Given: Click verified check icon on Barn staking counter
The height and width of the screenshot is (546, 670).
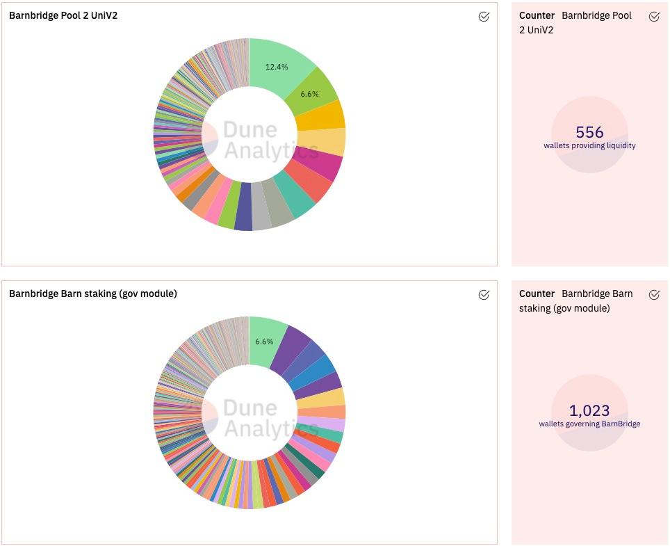Looking at the screenshot, I should [654, 295].
